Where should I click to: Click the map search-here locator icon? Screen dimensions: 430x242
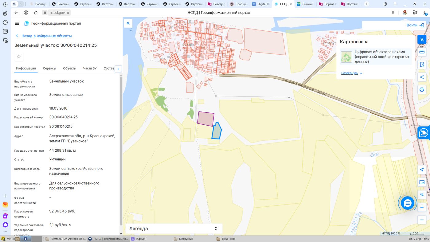click(x=422, y=195)
